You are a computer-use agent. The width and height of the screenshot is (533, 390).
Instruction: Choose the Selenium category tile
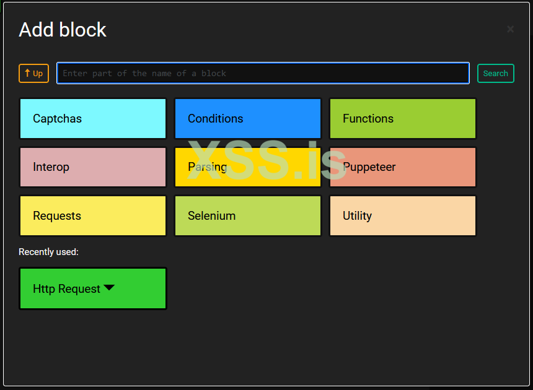point(248,215)
